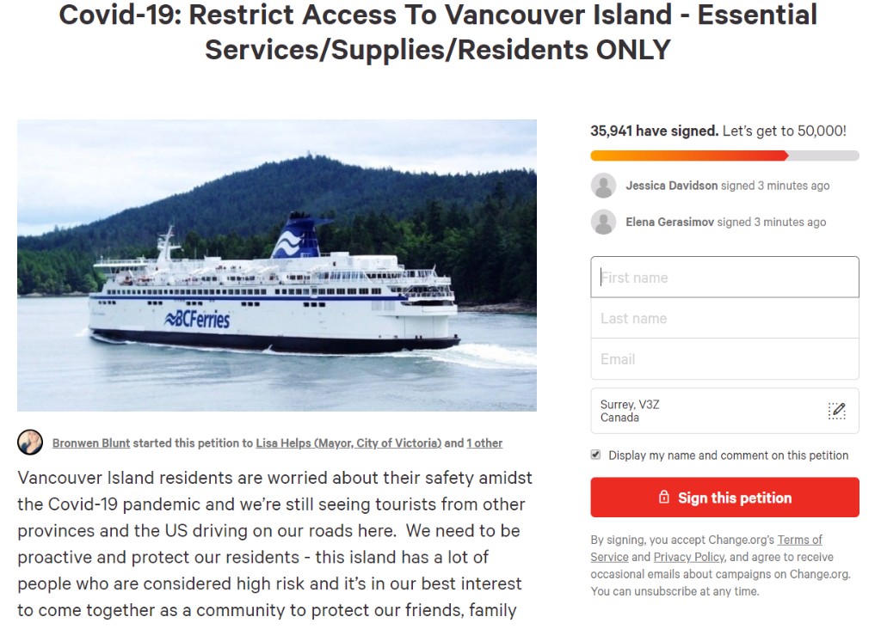The height and width of the screenshot is (629, 881).
Task: Click the Sign this petition button
Action: 724,498
